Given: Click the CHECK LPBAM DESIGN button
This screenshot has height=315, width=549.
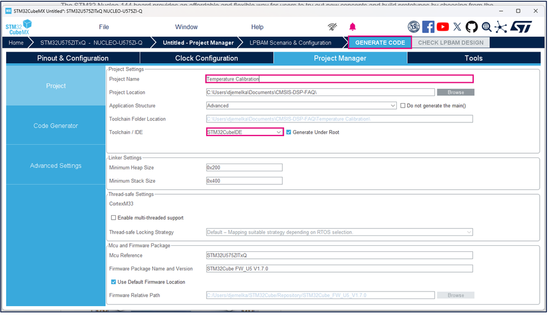Looking at the screenshot, I should (x=451, y=43).
